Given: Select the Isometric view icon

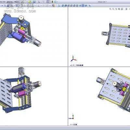Looking at the screenshot, I should pos(80,6).
